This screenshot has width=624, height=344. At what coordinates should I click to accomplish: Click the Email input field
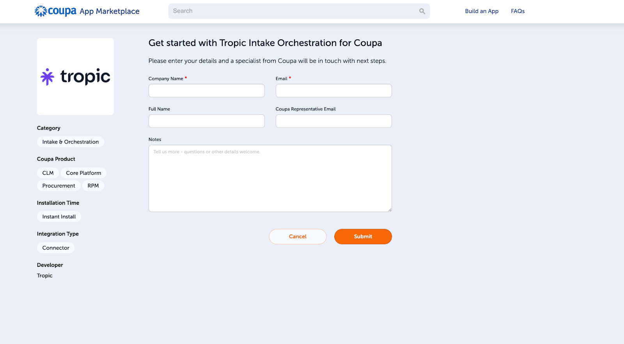tap(333, 91)
